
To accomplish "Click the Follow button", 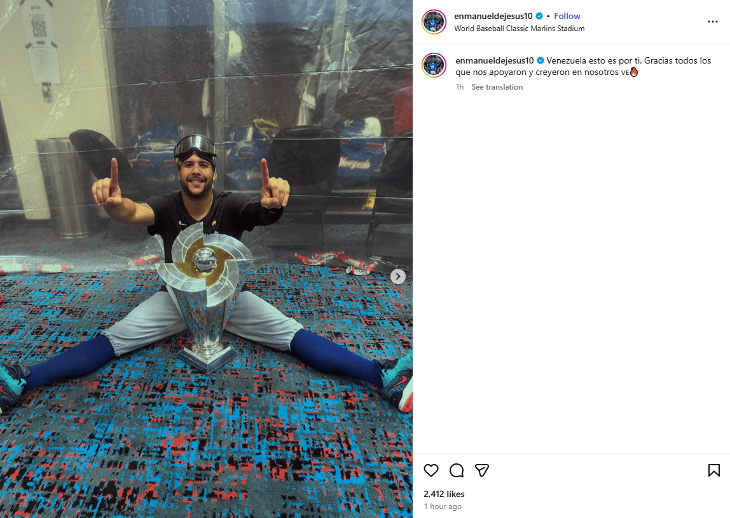I will pos(567,16).
